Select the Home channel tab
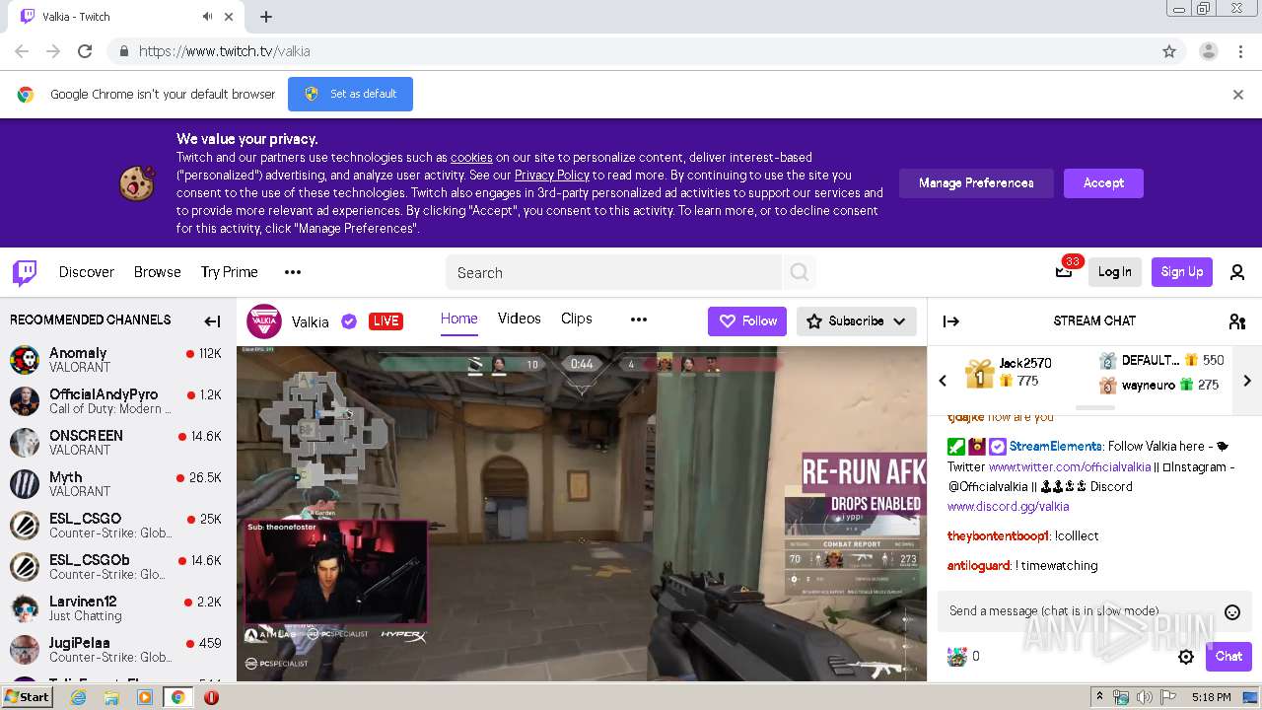Viewport: 1262px width, 710px height. 458,319
